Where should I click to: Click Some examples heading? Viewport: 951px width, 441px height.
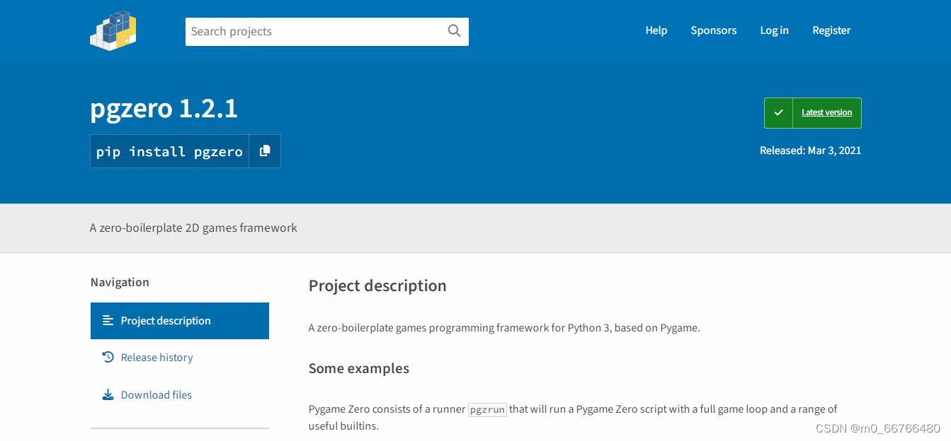pos(359,368)
